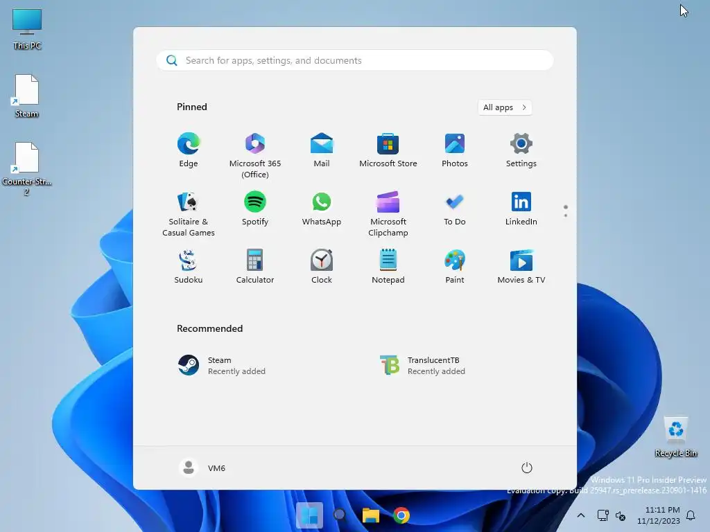Open File Explorer from taskbar
The height and width of the screenshot is (532, 710).
coord(370,515)
